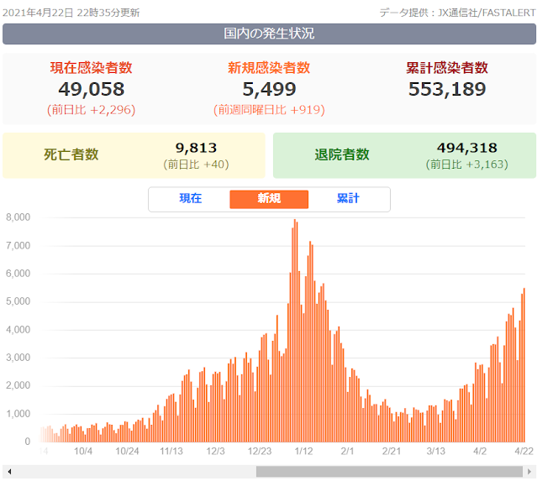Click the text (前週同曜日比 +919)
The width and height of the screenshot is (537, 481).
[x=269, y=110]
